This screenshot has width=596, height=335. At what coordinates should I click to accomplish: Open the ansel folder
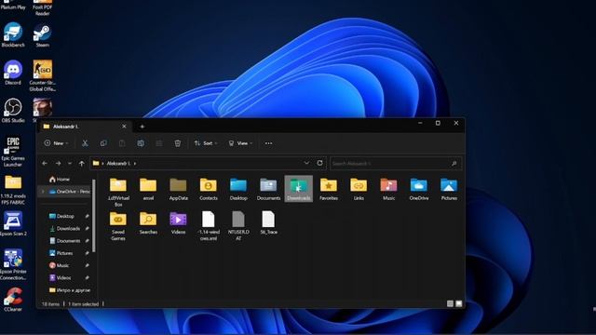148,189
